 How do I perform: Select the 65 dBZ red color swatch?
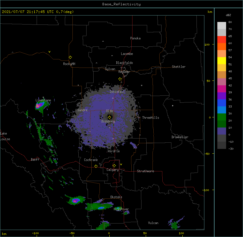point(222,39)
